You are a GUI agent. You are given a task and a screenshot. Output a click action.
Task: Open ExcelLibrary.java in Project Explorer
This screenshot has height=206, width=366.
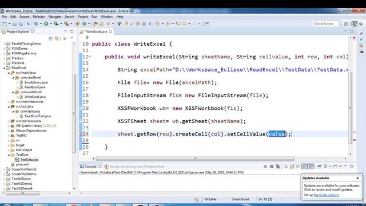click(36, 82)
